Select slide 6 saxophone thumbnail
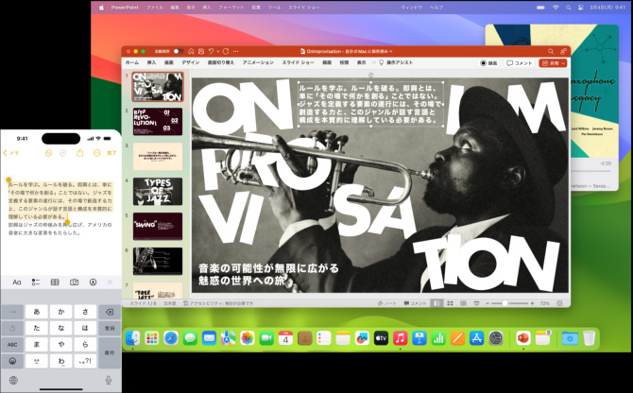This screenshot has height=393, width=633. click(x=158, y=261)
